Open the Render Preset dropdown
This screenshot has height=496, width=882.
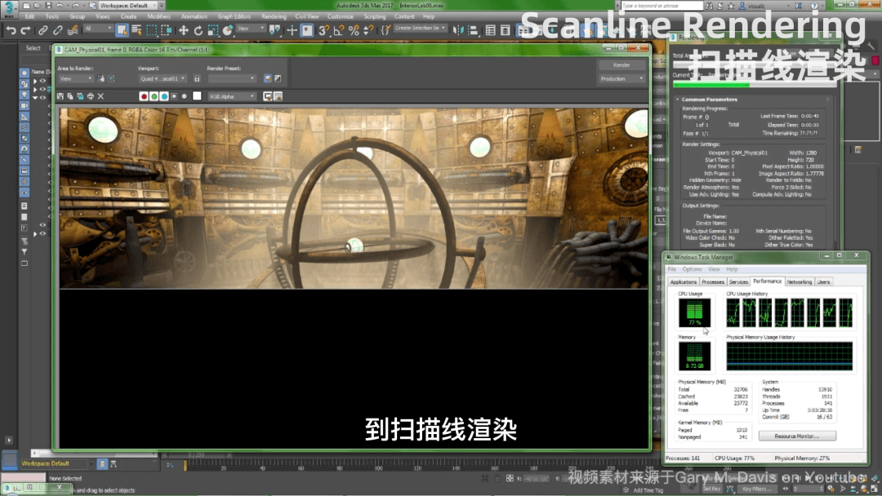(232, 78)
